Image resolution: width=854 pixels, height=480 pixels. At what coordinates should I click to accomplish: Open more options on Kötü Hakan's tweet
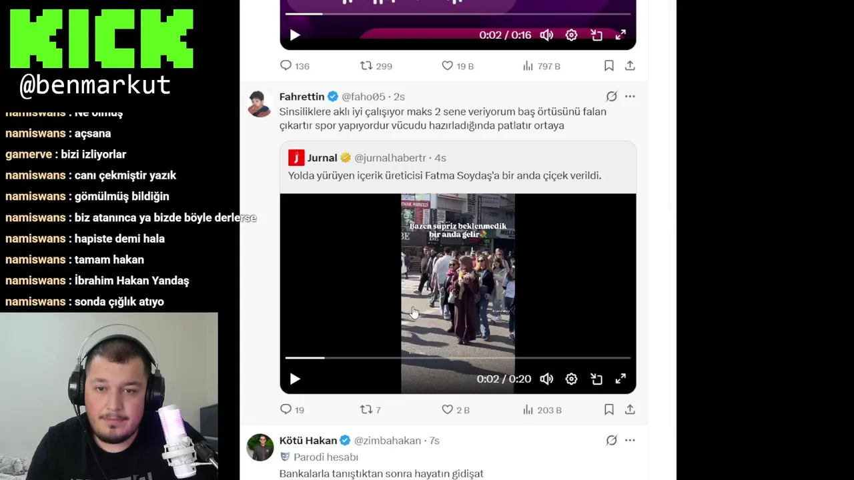(x=630, y=441)
